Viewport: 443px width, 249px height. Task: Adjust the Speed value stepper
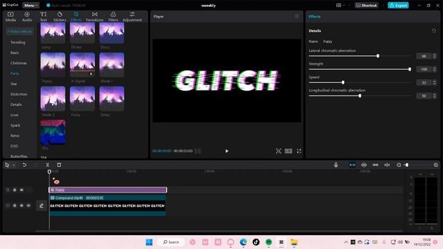(x=435, y=82)
